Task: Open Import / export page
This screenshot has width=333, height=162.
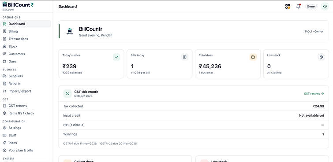Action: (26, 91)
